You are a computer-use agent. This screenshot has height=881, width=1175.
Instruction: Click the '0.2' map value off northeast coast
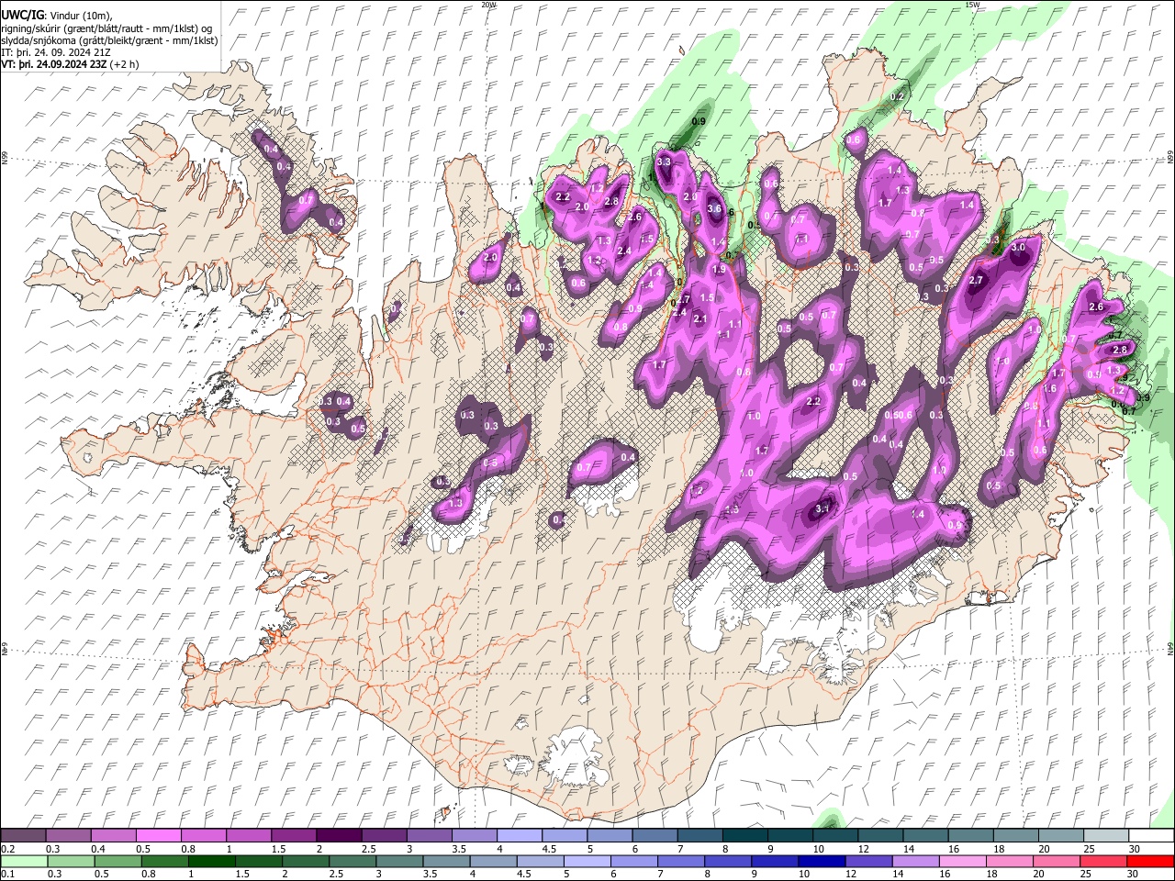tap(898, 96)
